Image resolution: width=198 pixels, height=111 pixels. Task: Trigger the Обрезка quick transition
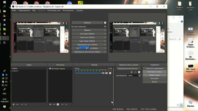coord(87,30)
